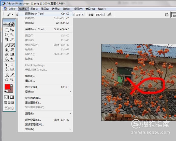This screenshot has height=141, width=176.
Task: Select the History Brush tool
Action: coord(12,50)
